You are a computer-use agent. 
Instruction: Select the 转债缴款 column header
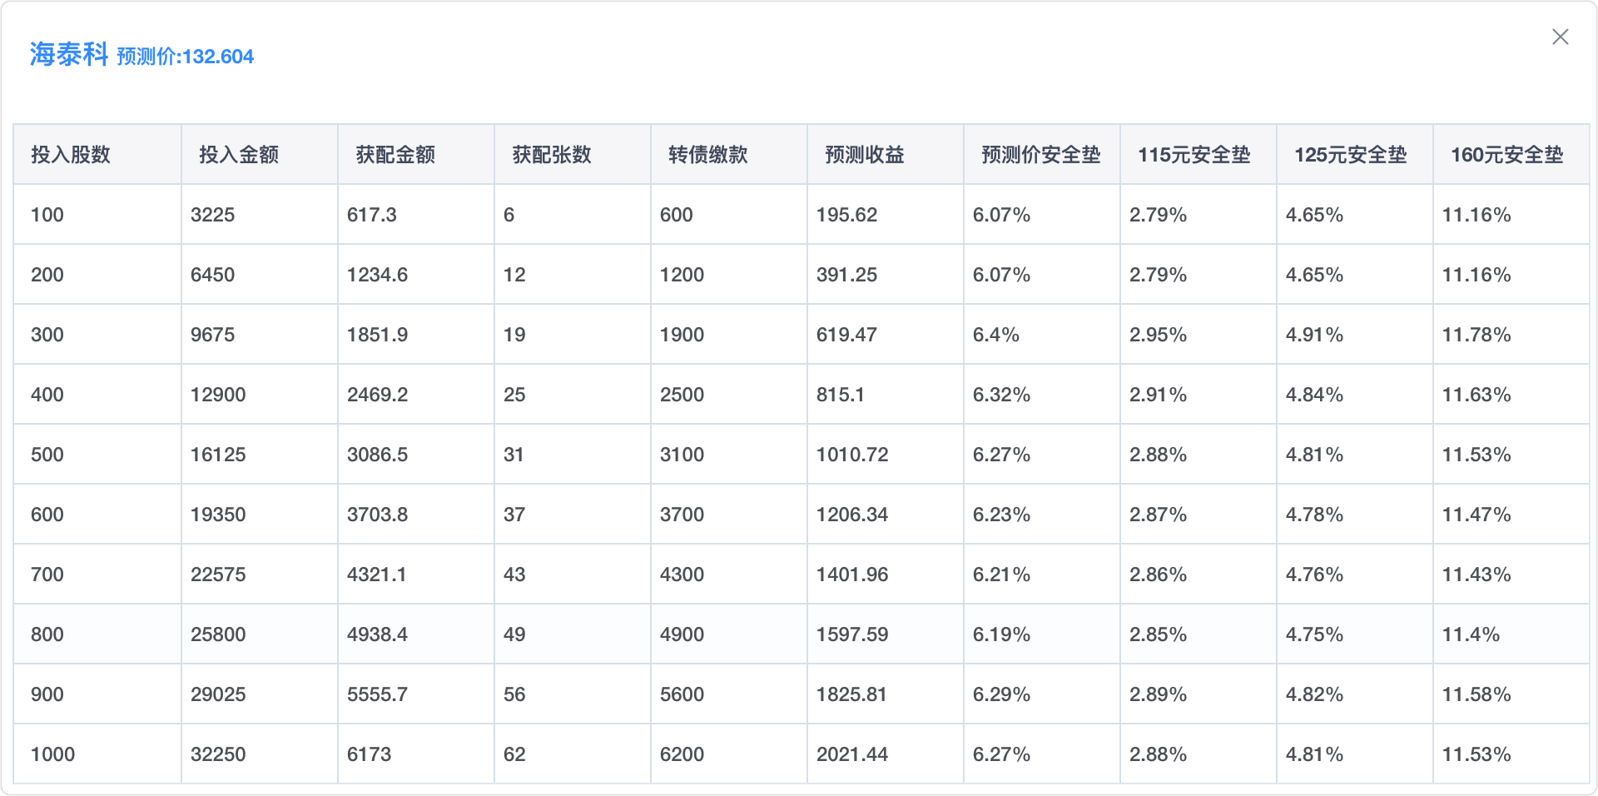point(708,155)
